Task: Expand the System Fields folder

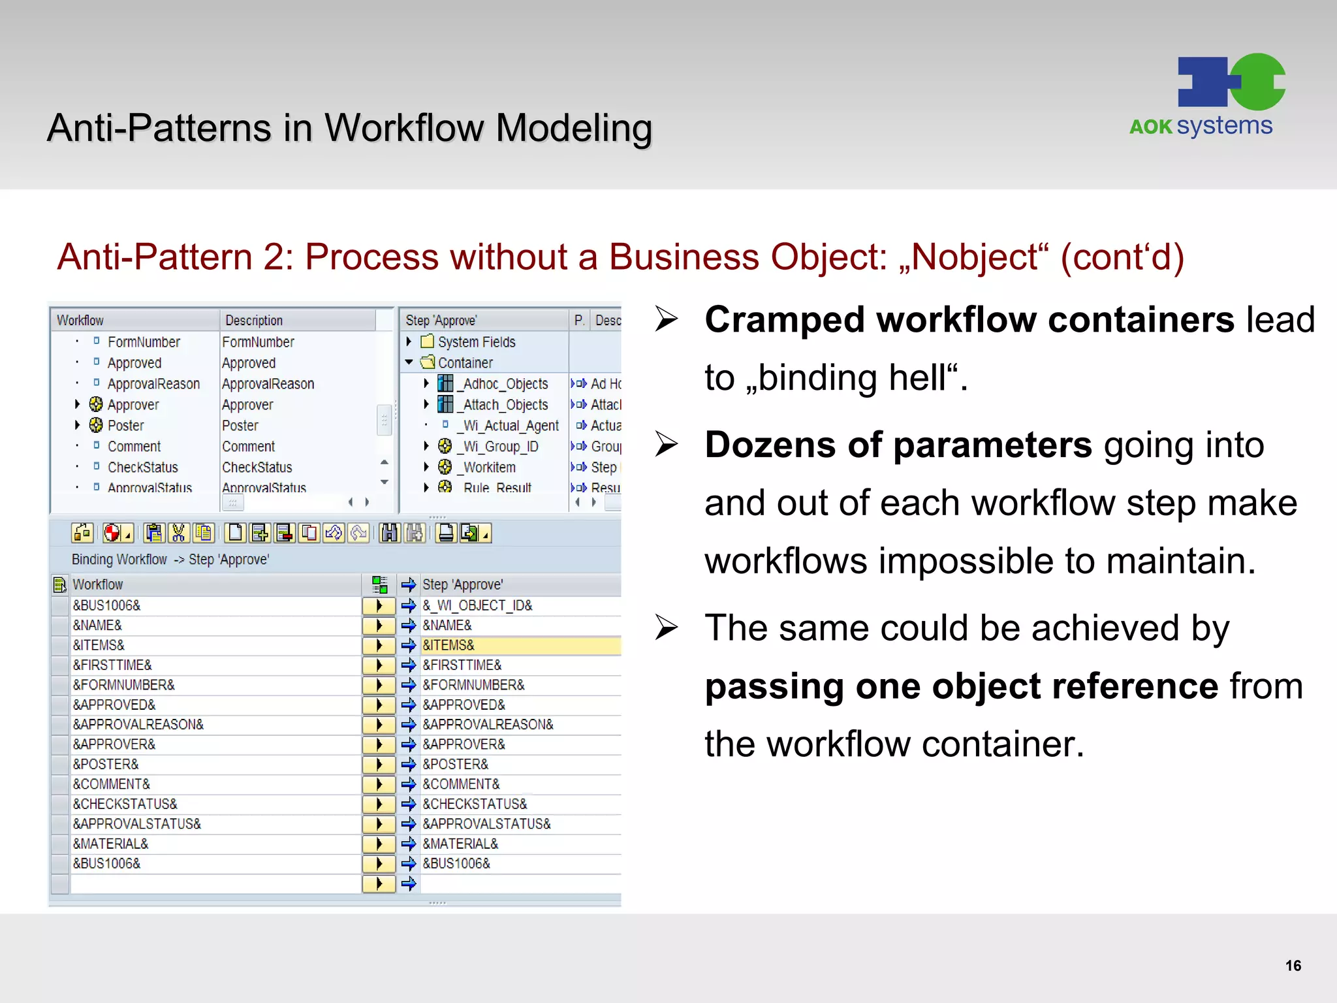Action: 409,342
